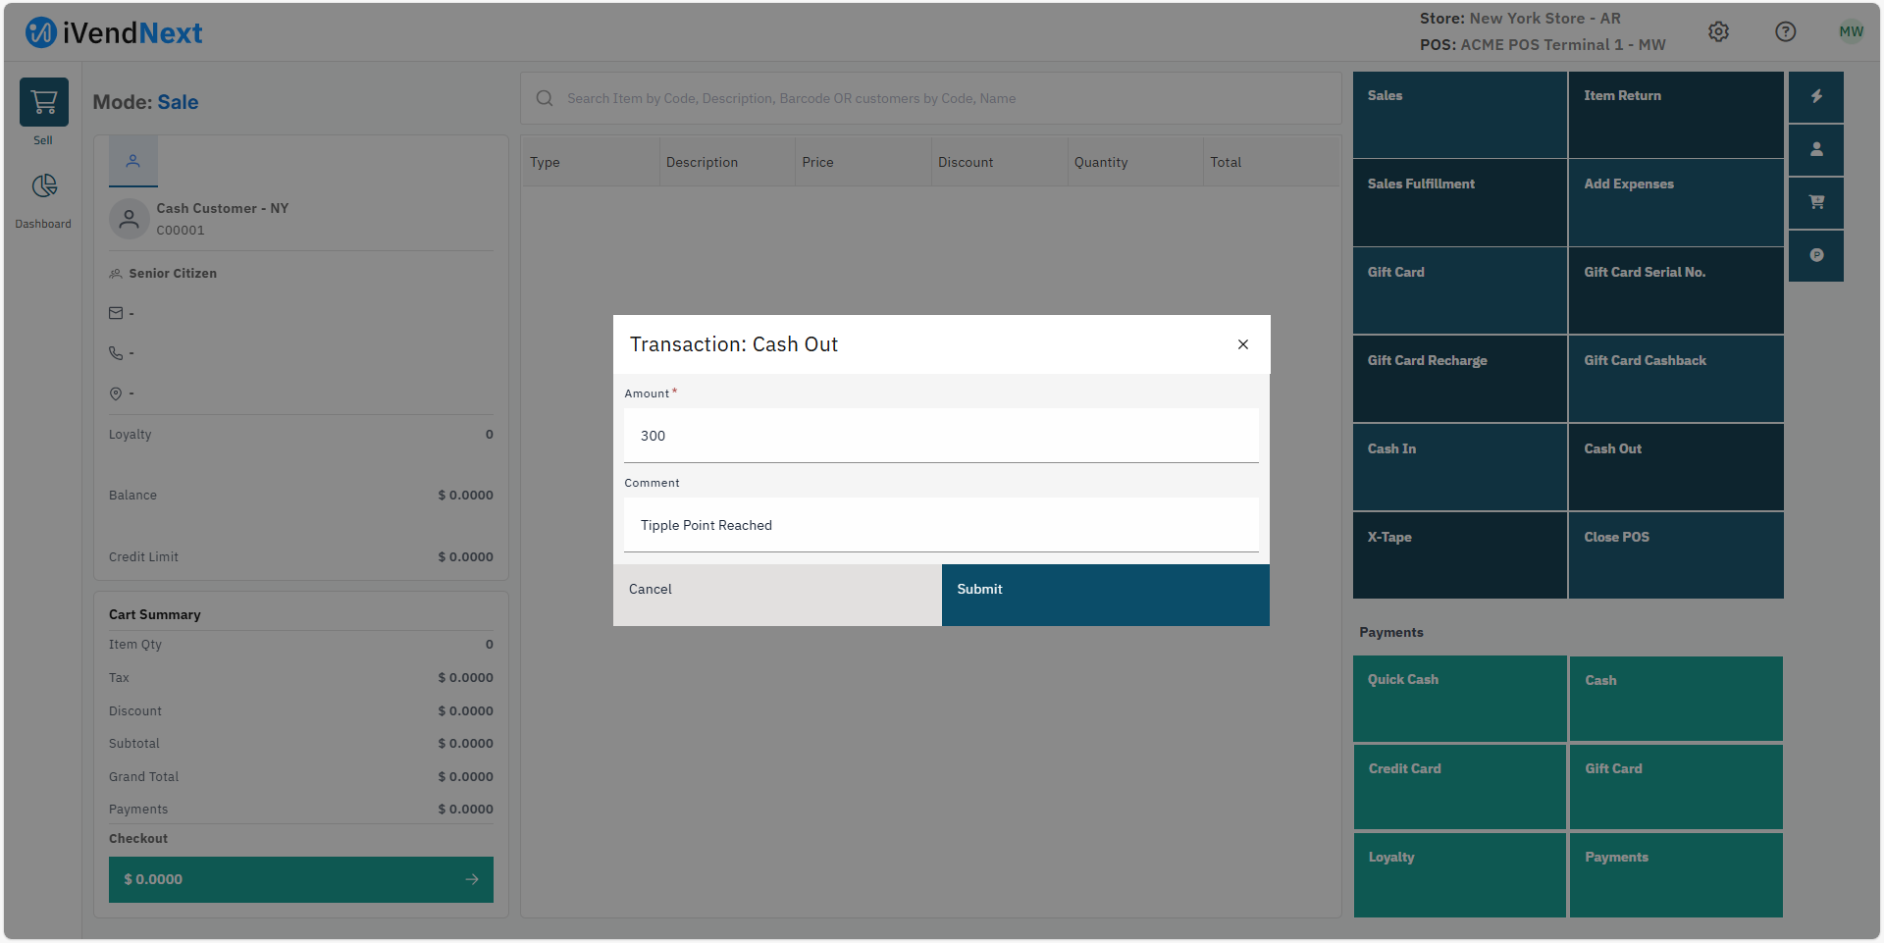Click customer code C00001

[181, 231]
